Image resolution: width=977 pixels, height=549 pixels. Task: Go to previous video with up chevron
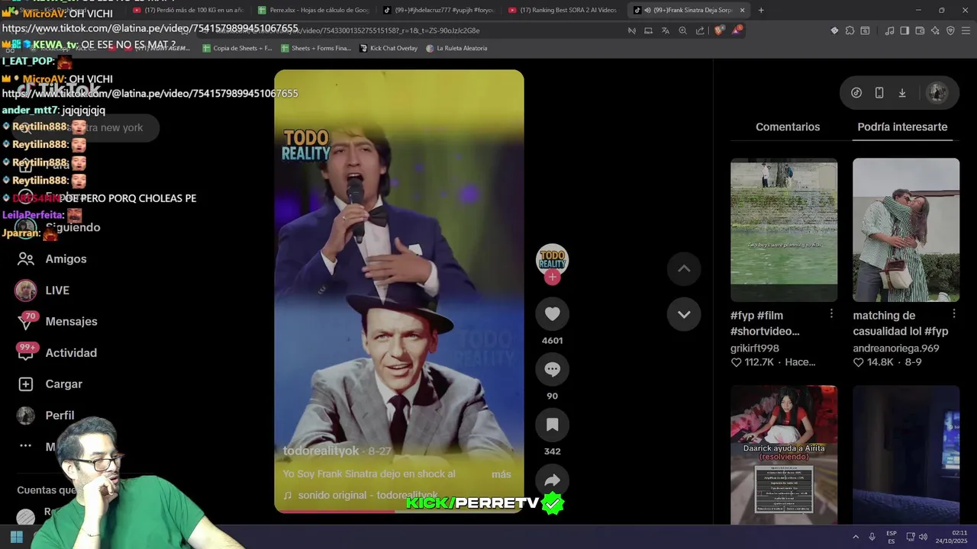pos(684,268)
